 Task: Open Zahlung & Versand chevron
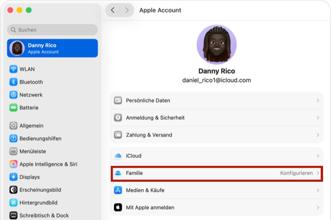[318, 135]
